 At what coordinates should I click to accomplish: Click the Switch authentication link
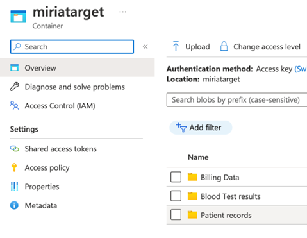301,69
